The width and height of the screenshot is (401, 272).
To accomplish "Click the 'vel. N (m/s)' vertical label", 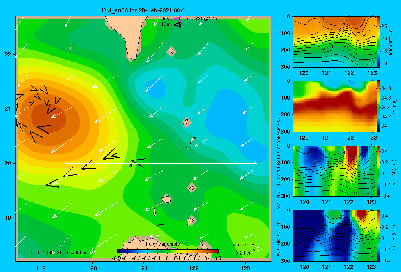I will pos(394,172).
